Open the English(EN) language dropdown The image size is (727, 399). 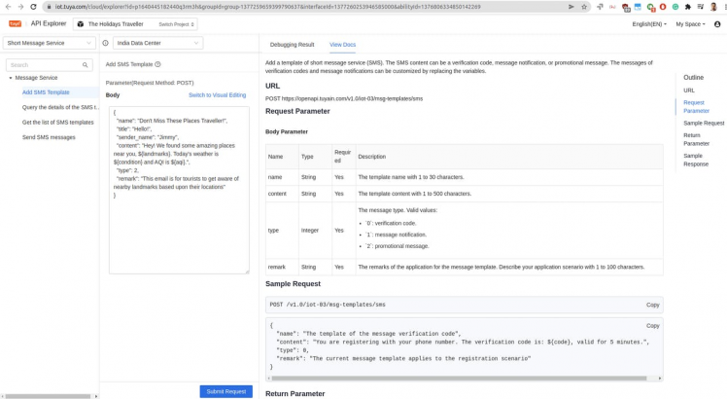coord(648,24)
